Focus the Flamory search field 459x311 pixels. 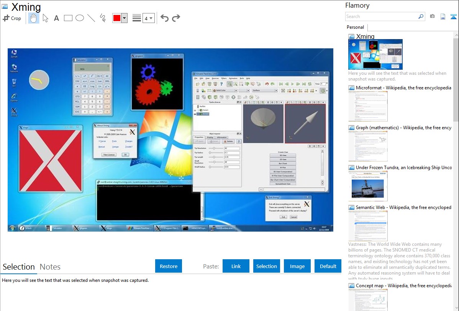[x=381, y=16]
